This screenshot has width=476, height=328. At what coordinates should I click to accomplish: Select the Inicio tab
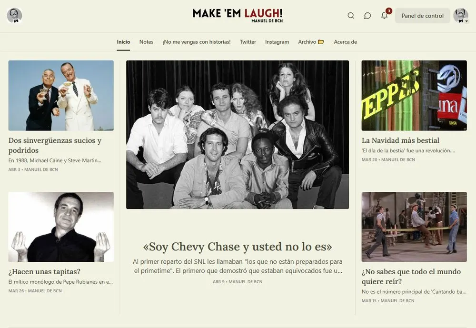tap(123, 42)
